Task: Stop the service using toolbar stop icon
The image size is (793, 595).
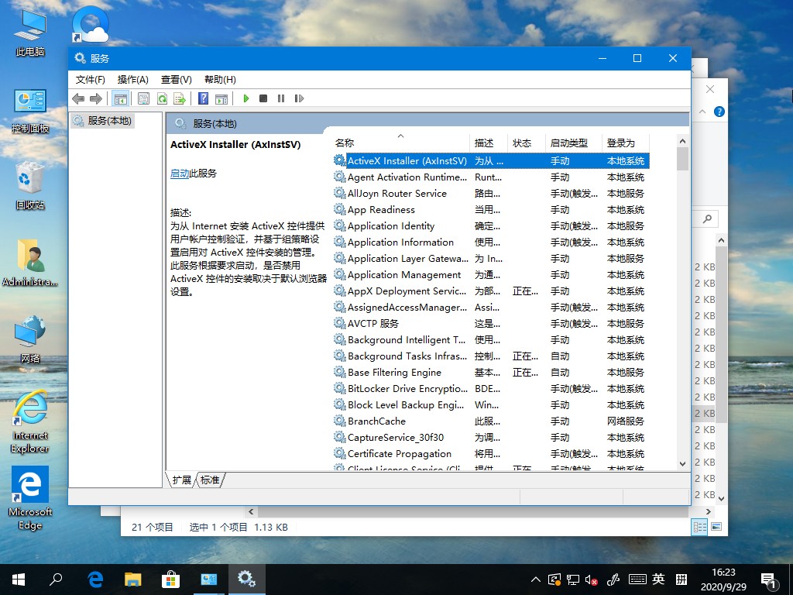Action: pyautogui.click(x=263, y=98)
